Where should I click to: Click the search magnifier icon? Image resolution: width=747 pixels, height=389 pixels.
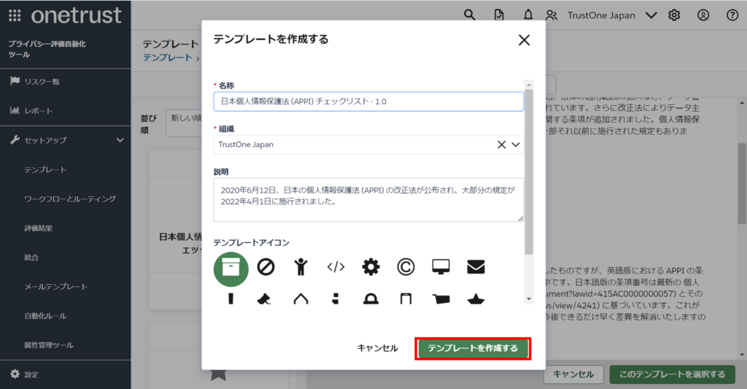(470, 15)
